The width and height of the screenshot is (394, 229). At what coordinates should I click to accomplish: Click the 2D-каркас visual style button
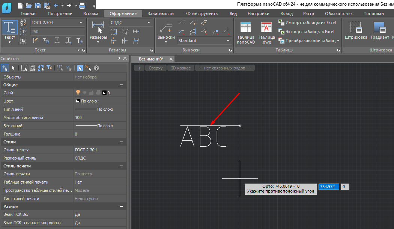click(x=180, y=68)
